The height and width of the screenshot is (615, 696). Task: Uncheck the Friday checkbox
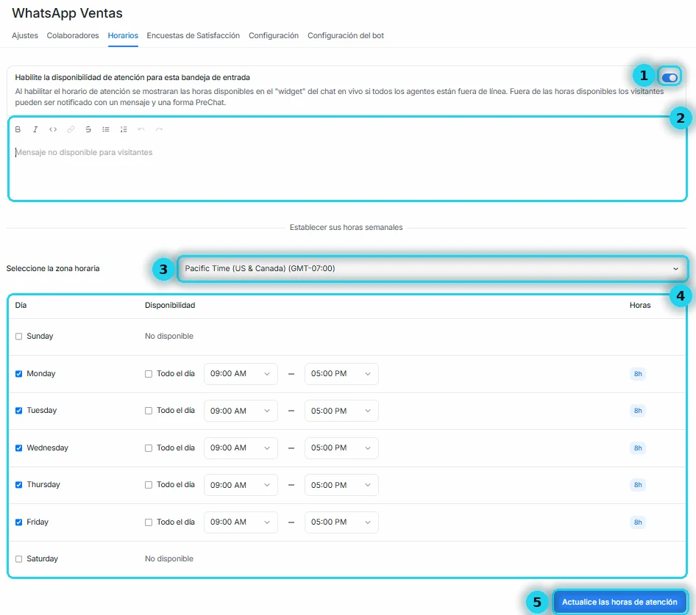click(18, 522)
